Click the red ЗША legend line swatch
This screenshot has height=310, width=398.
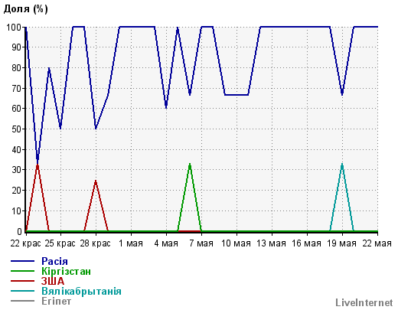click(x=22, y=281)
